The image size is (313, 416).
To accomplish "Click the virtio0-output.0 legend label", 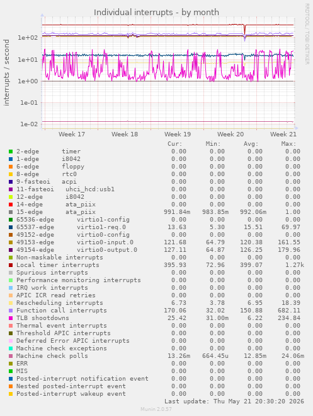I will 107,249.
